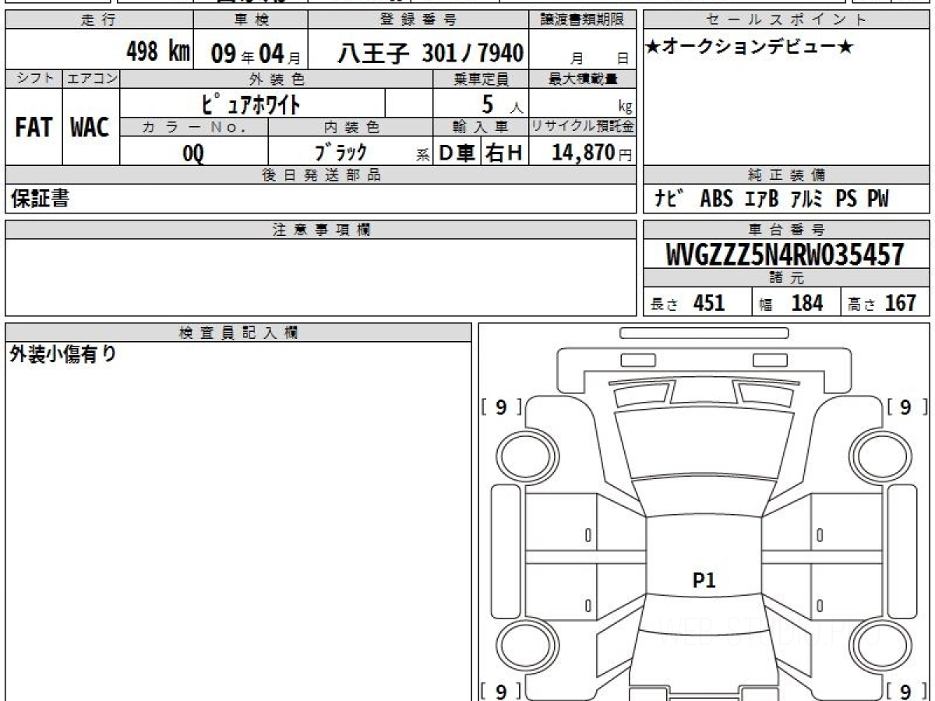The width and height of the screenshot is (935, 701).
Task: Select the ★オークションデビュー★ sales point text
Action: pyautogui.click(x=750, y=48)
